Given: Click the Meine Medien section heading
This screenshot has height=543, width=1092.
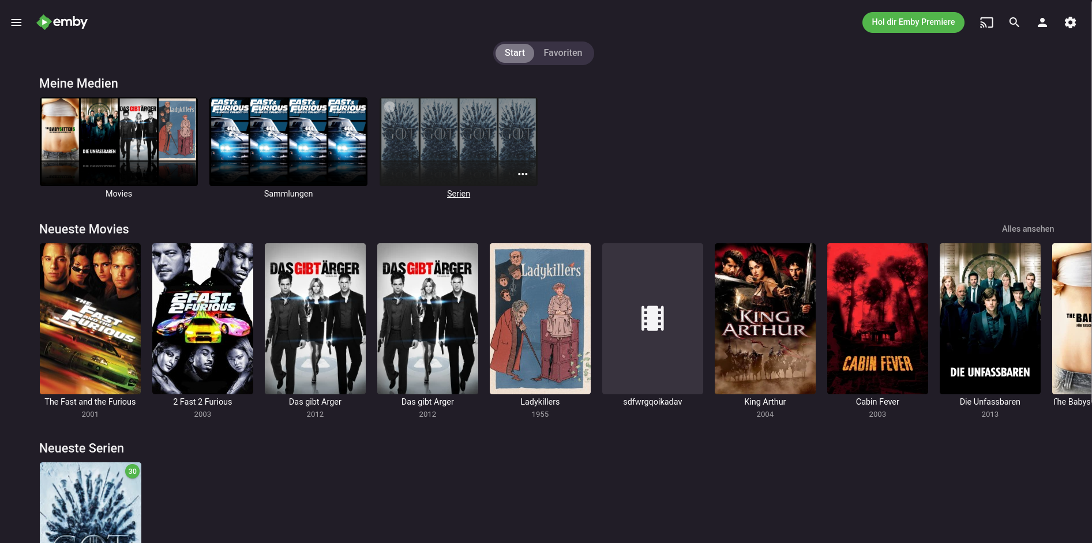Looking at the screenshot, I should 78,84.
